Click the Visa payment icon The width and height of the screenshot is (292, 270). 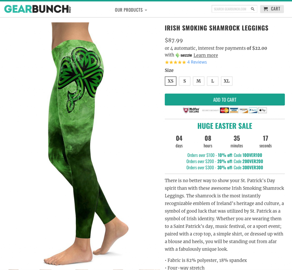(234, 110)
